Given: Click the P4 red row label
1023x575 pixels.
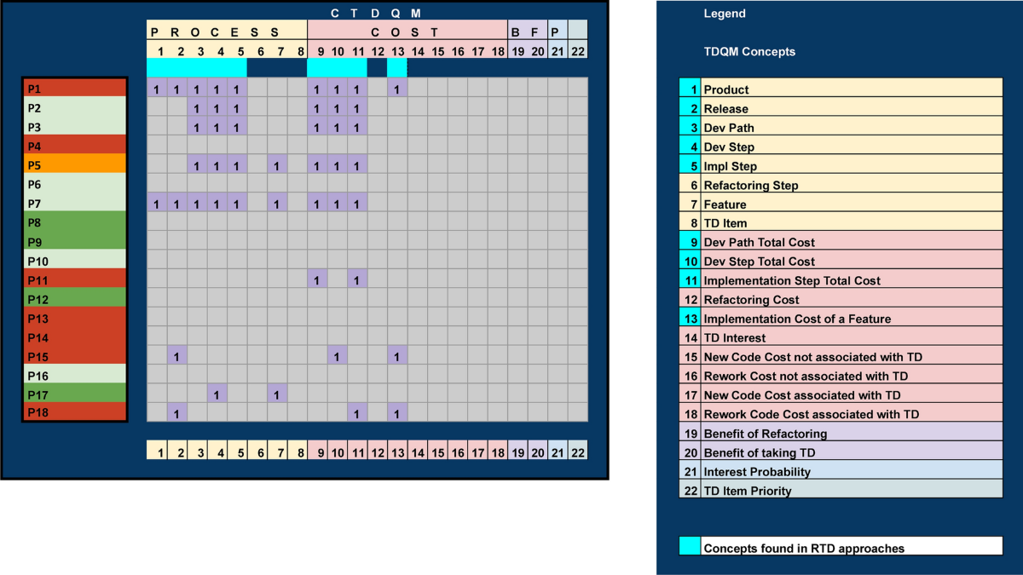Looking at the screenshot, I should [x=75, y=146].
